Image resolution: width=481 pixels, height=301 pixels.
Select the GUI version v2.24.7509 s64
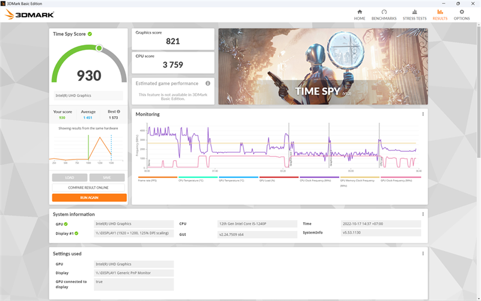pos(257,234)
